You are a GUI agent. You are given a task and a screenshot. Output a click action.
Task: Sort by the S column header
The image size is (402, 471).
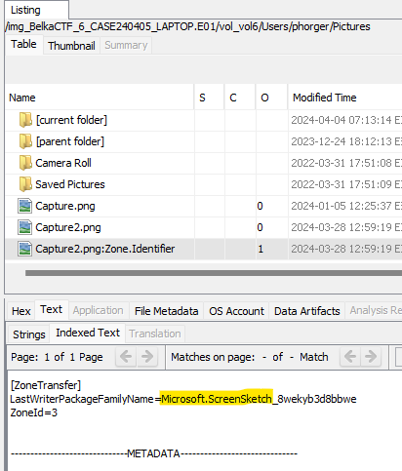click(209, 98)
